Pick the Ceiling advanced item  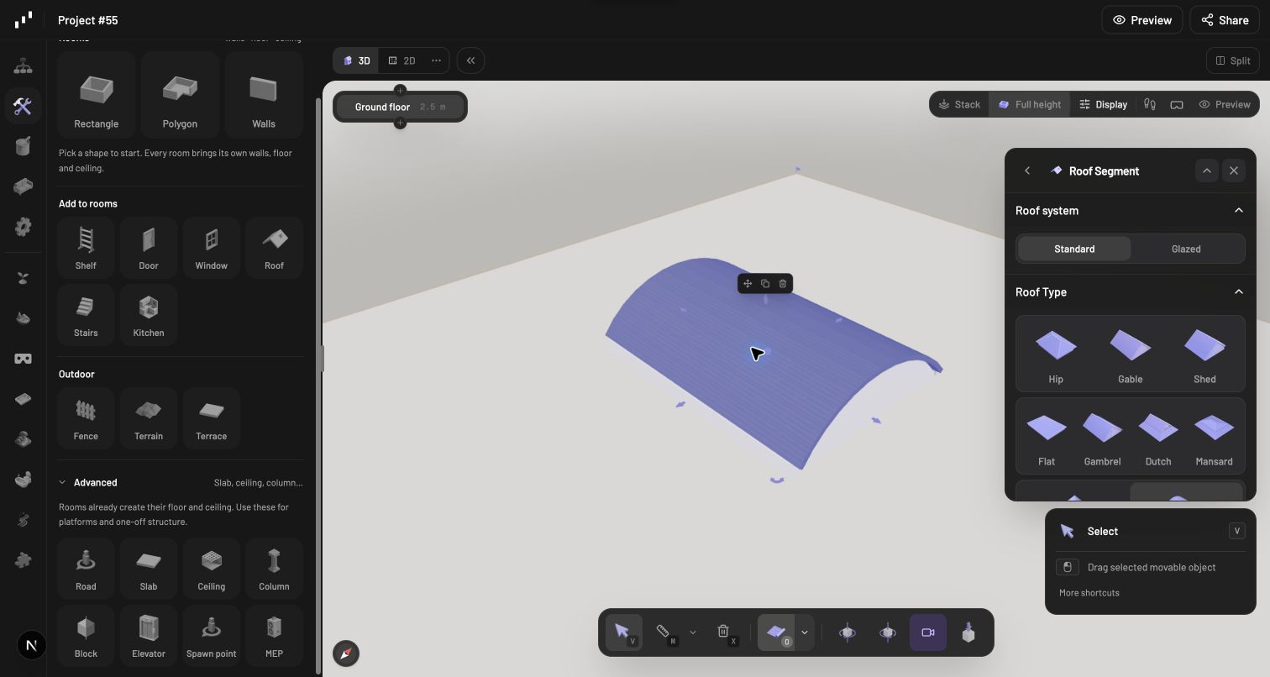coord(212,568)
